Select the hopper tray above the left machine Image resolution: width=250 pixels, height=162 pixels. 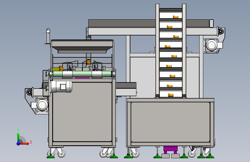coord(82,46)
